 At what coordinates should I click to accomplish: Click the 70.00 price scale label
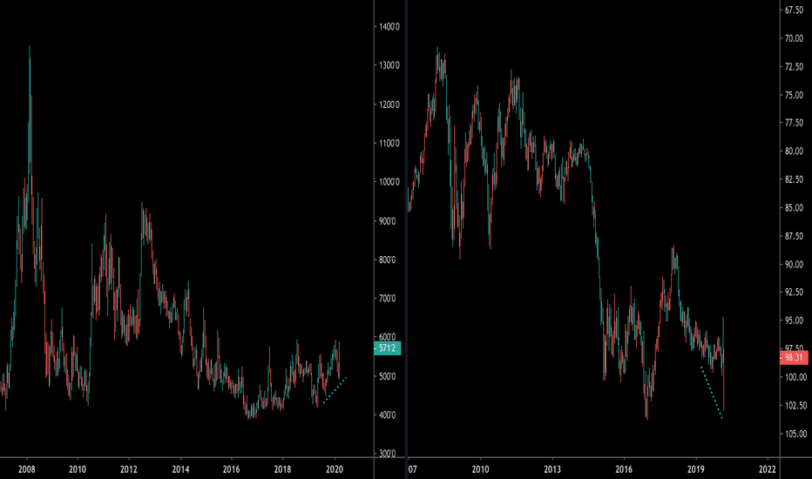tap(794, 39)
